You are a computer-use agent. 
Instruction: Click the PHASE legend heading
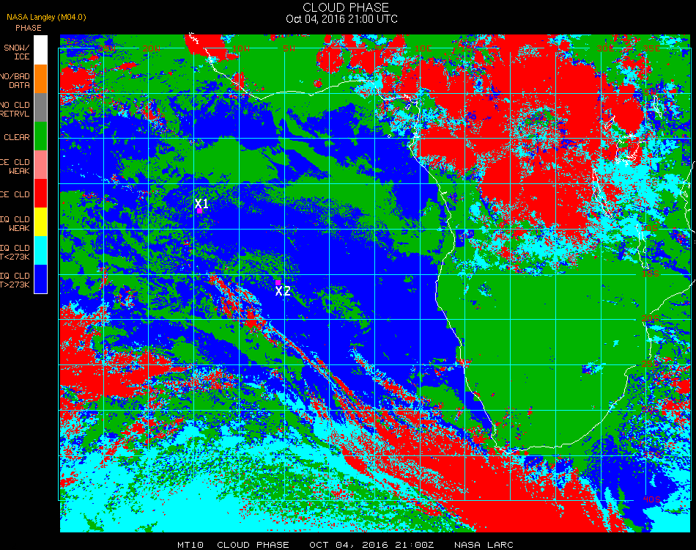[29, 28]
